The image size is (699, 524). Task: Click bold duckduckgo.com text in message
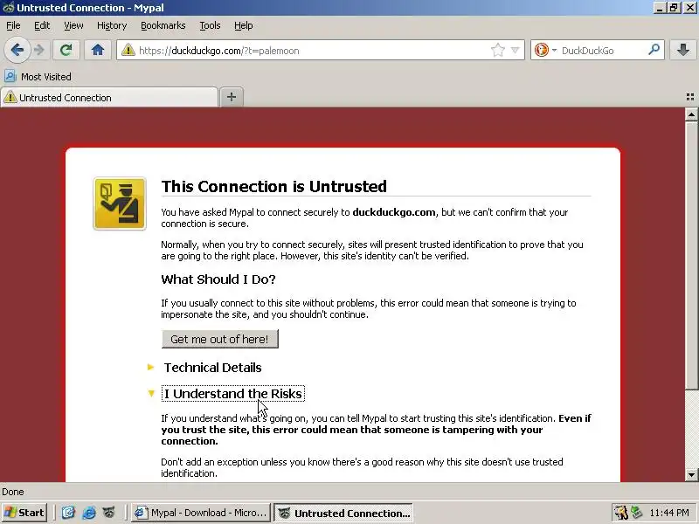(394, 212)
